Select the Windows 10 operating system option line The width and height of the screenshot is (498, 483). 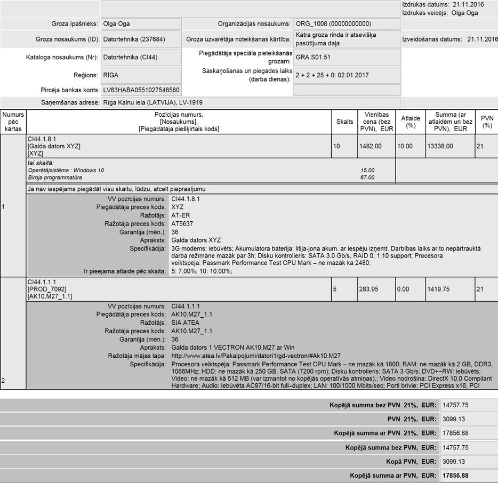66,170
